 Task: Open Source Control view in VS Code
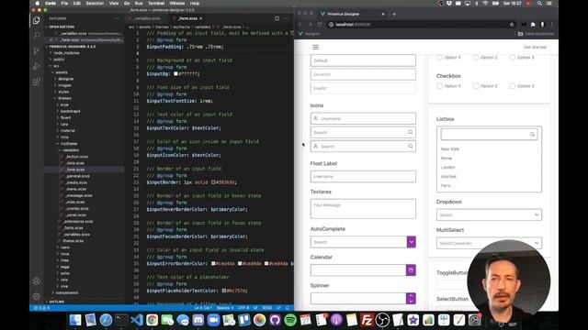[37, 51]
